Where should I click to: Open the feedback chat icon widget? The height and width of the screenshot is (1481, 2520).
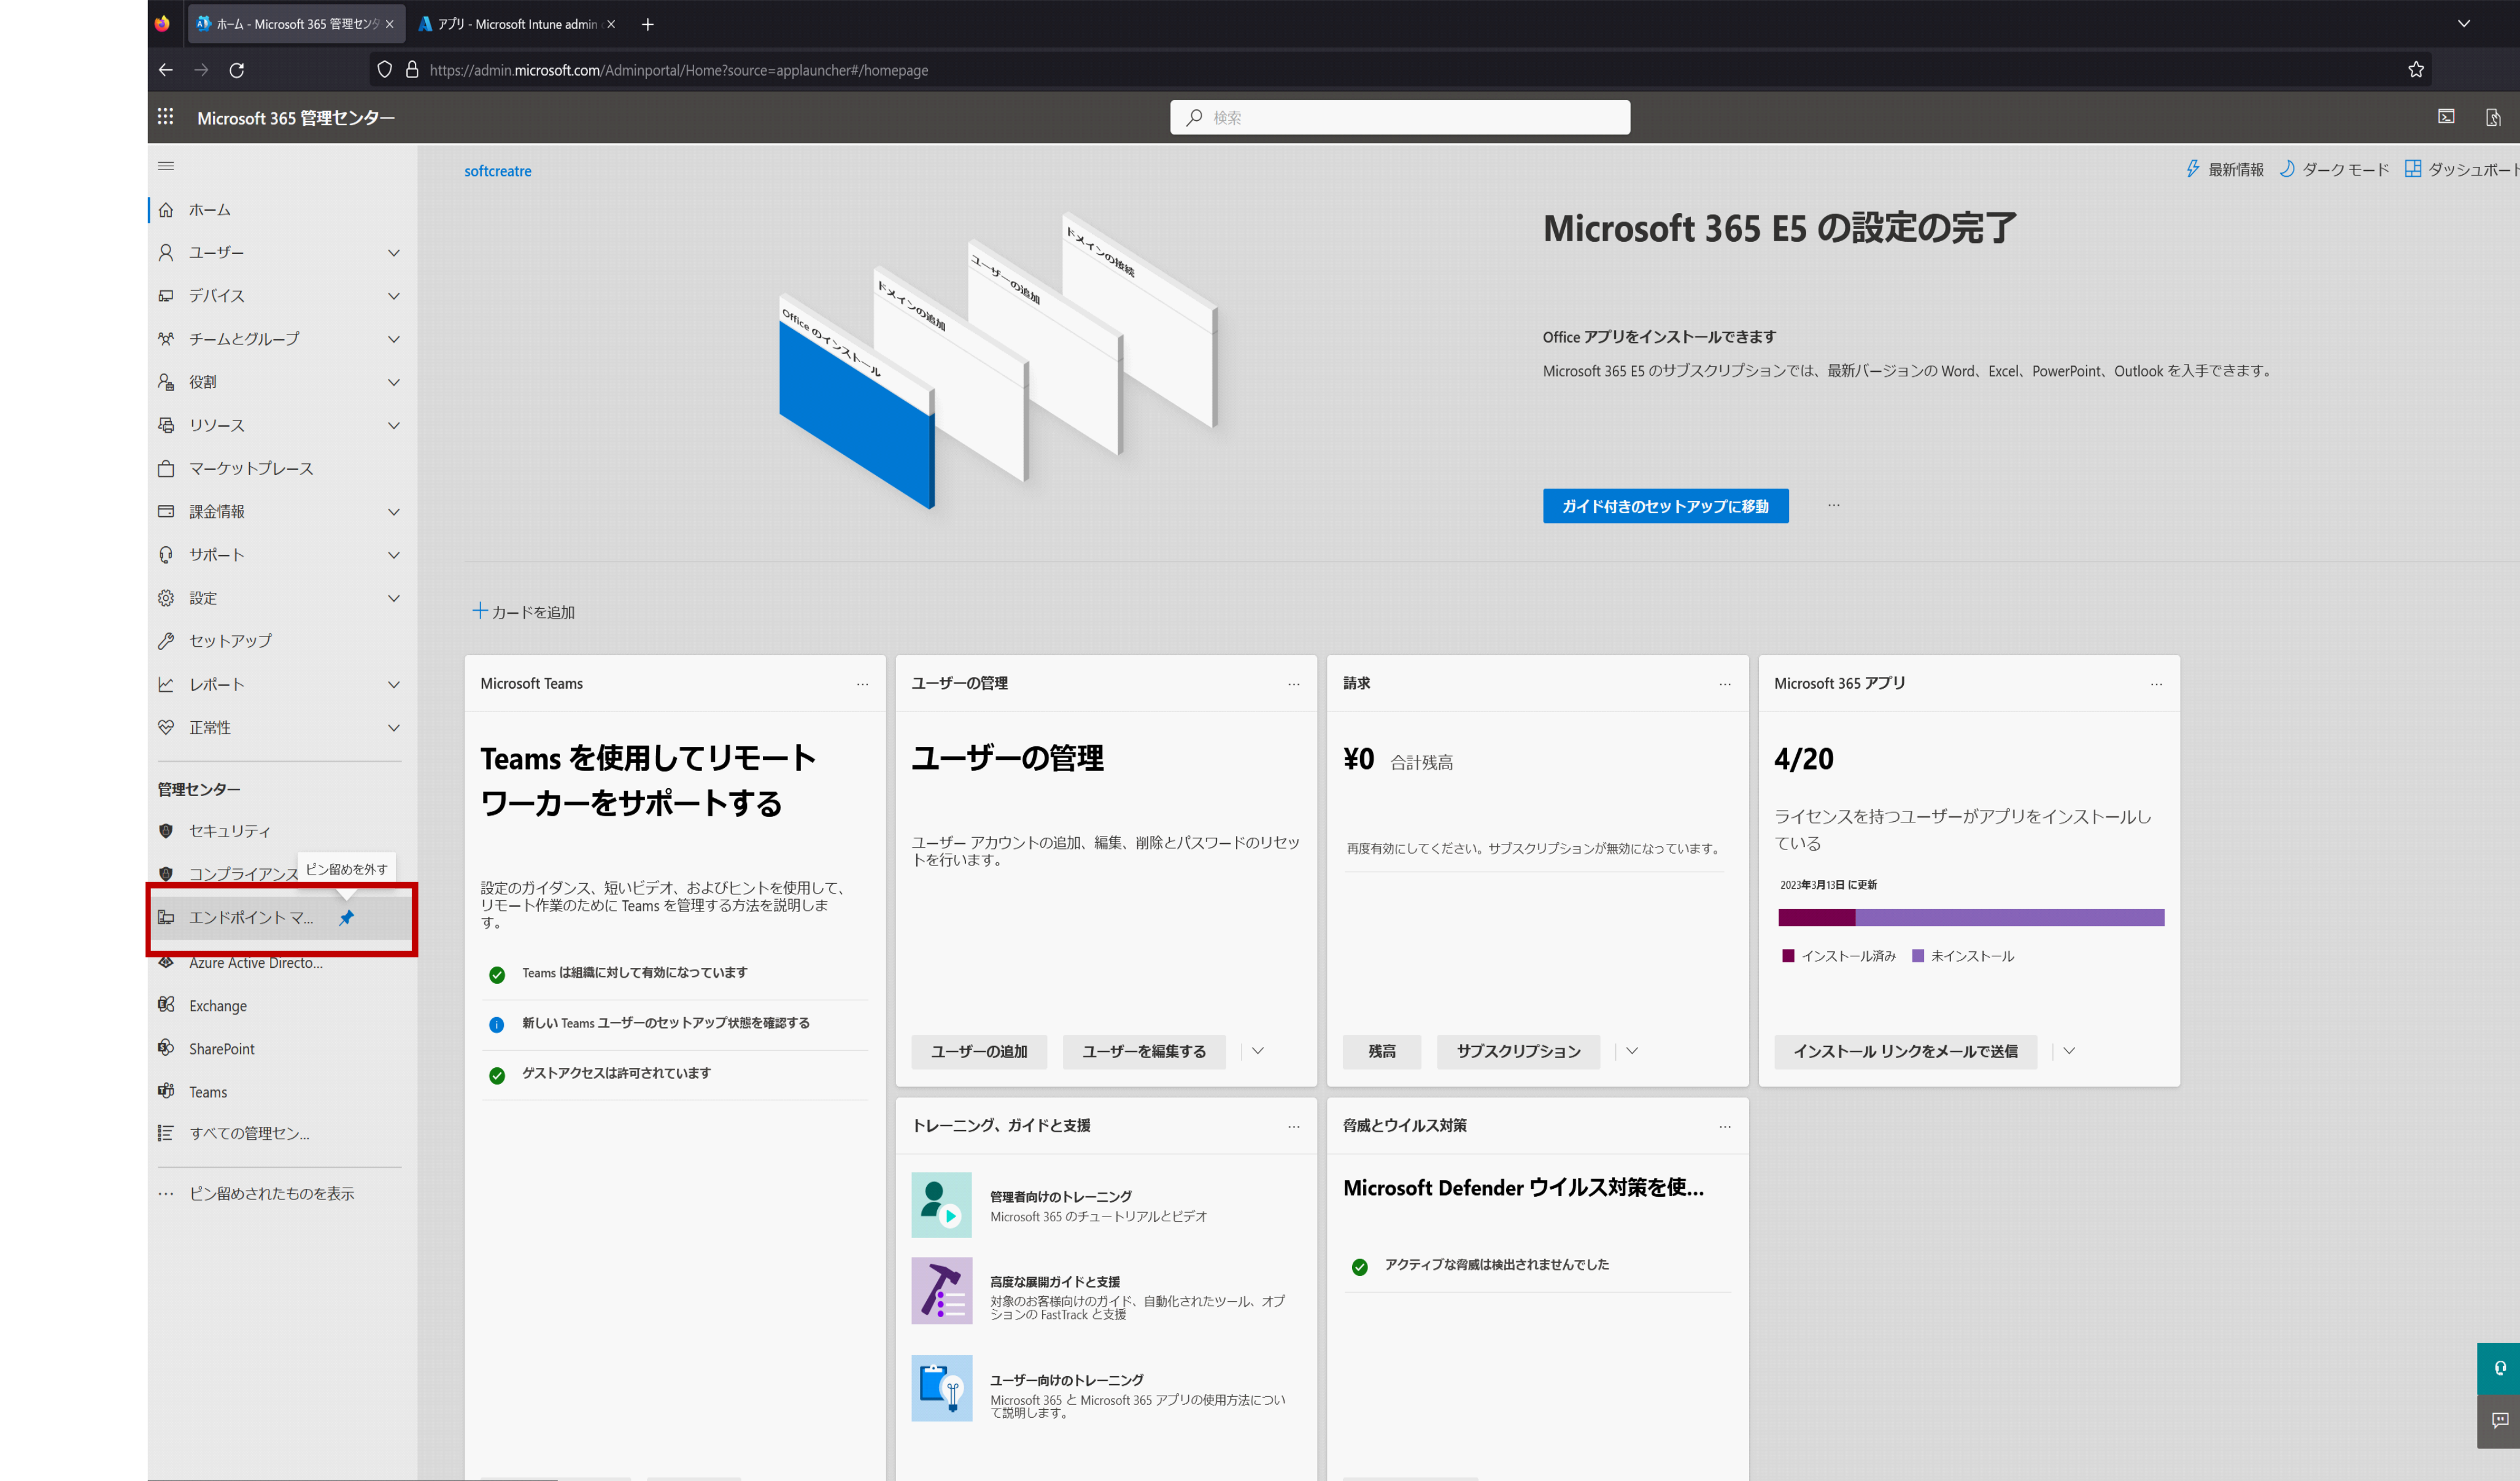pos(2499,1421)
